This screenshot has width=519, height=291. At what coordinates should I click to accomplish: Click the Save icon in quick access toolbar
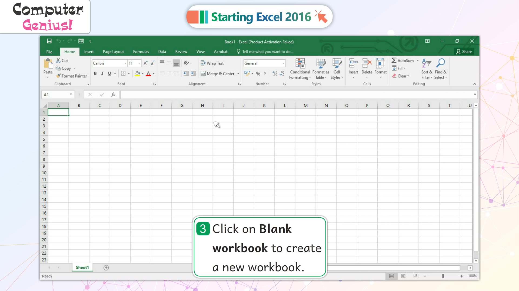(x=49, y=41)
